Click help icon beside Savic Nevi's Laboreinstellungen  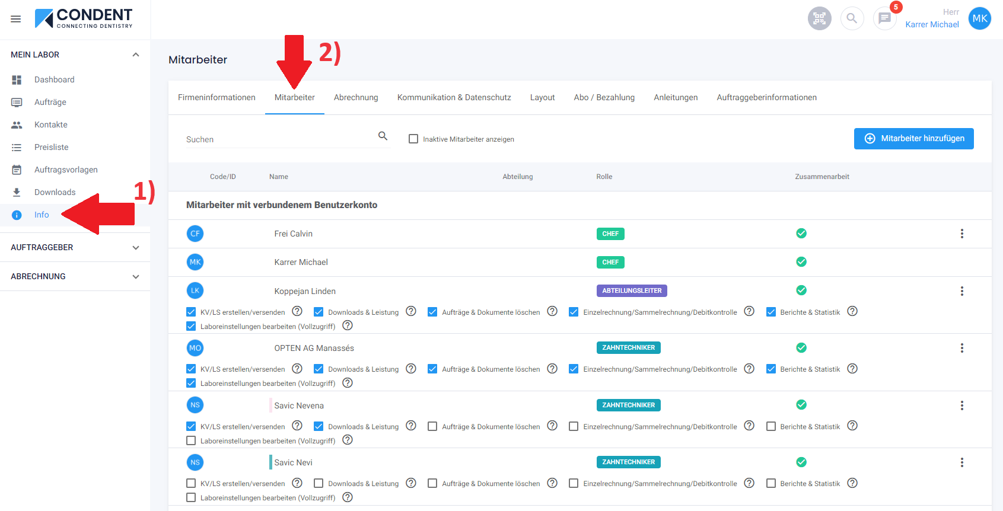coord(348,497)
